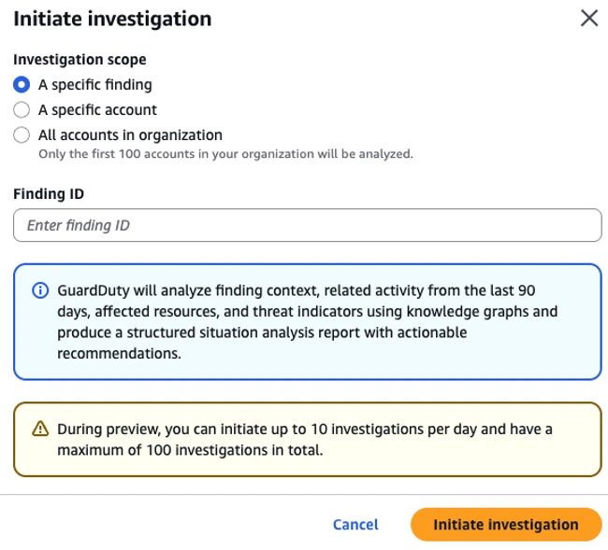Click the 'Investigation scope' heading text
The image size is (608, 550).
click(80, 60)
